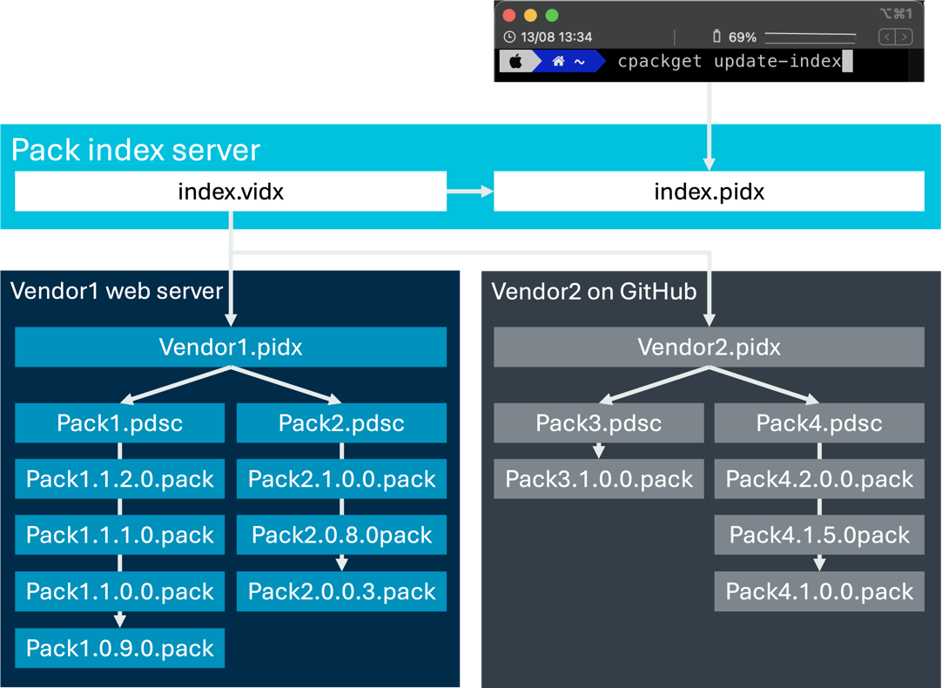
Task: Open the Pack2.pdsc node
Action: click(341, 424)
